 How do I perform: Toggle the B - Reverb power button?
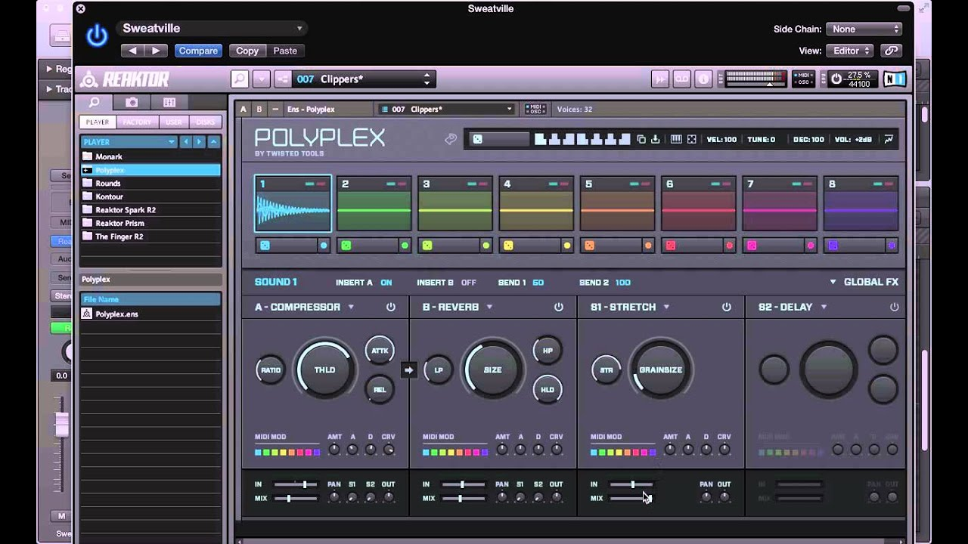coord(559,307)
